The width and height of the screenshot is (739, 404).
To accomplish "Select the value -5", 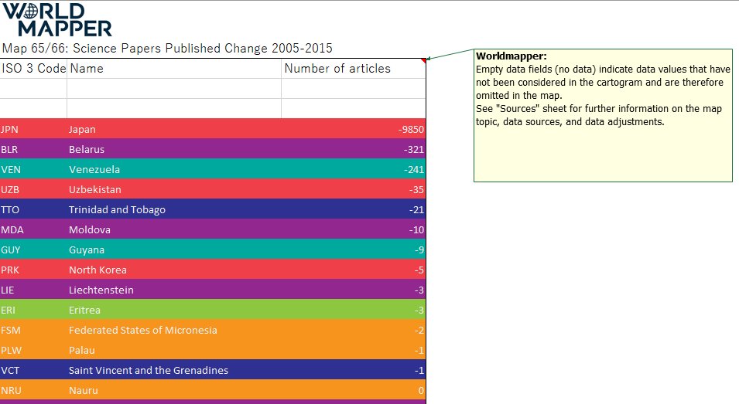I will pyautogui.click(x=354, y=270).
